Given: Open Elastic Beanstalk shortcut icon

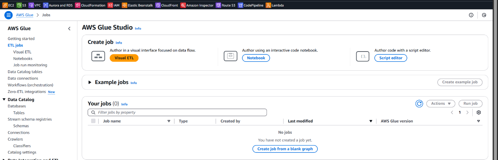Looking at the screenshot, I should pos(124,5).
